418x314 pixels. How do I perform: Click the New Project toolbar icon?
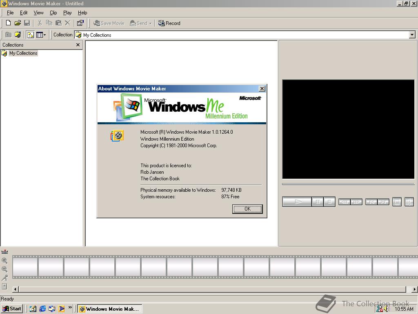click(x=8, y=23)
